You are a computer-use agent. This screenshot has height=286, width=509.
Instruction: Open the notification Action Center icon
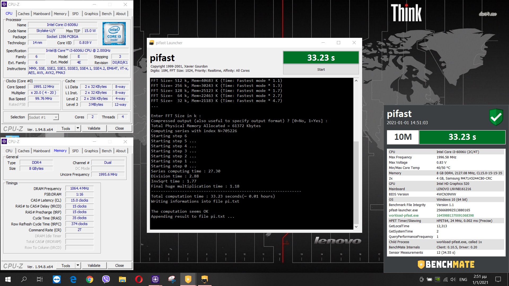pyautogui.click(x=498, y=279)
